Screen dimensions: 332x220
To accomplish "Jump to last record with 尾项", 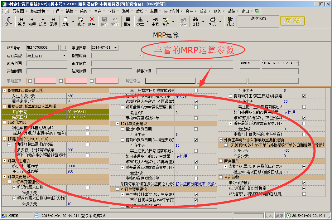I will pos(53,22).
